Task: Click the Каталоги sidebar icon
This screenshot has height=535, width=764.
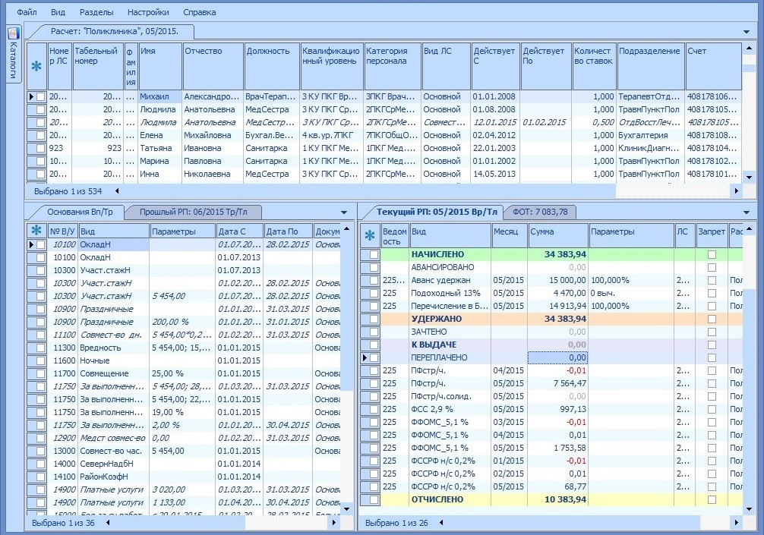Action: pyautogui.click(x=13, y=33)
